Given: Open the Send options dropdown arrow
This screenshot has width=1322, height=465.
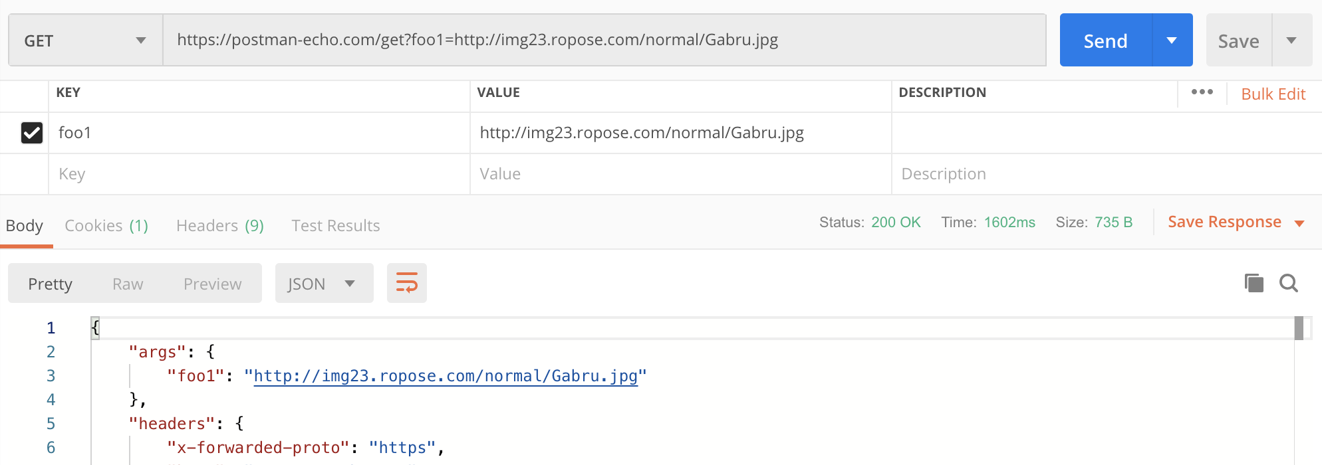Looking at the screenshot, I should click(1172, 41).
